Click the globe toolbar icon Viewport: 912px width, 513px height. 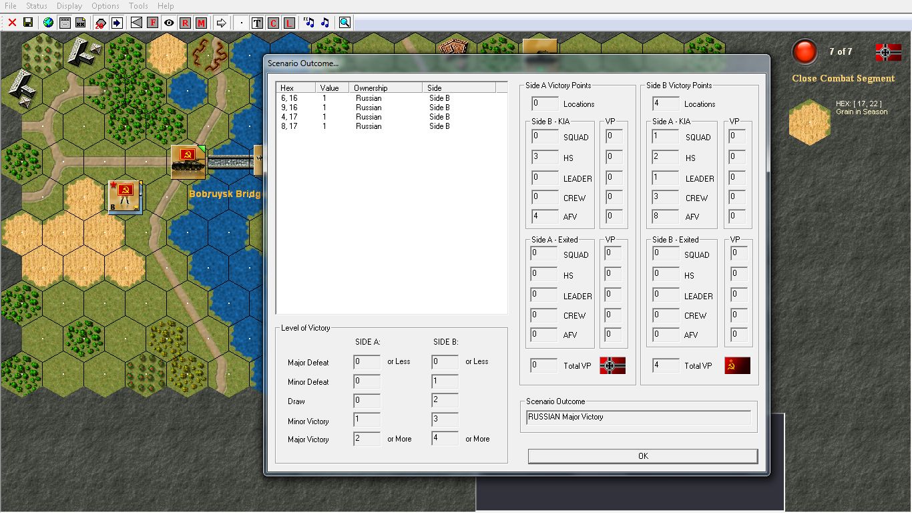pyautogui.click(x=48, y=23)
